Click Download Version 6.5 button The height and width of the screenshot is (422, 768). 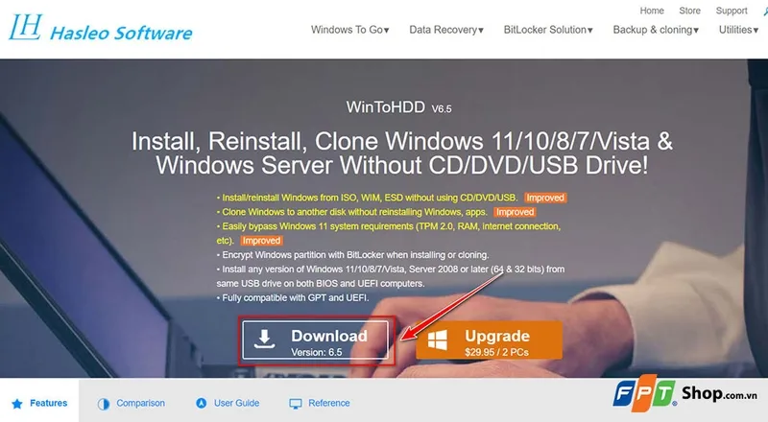coord(315,340)
